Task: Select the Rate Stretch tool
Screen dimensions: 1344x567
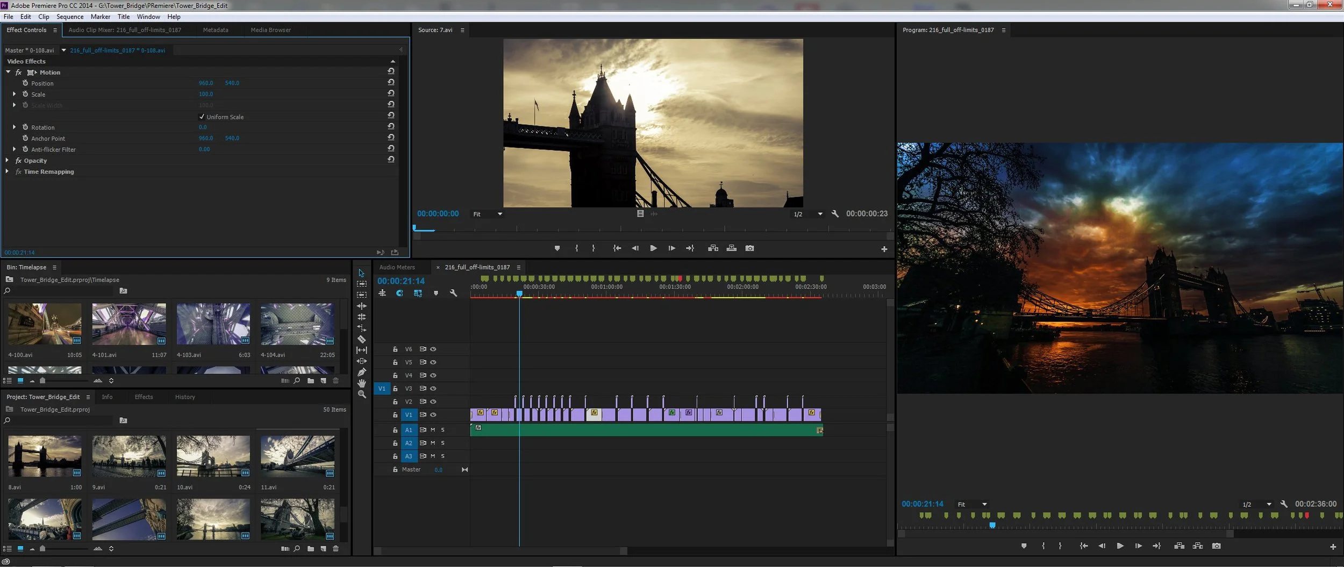Action: [x=362, y=328]
